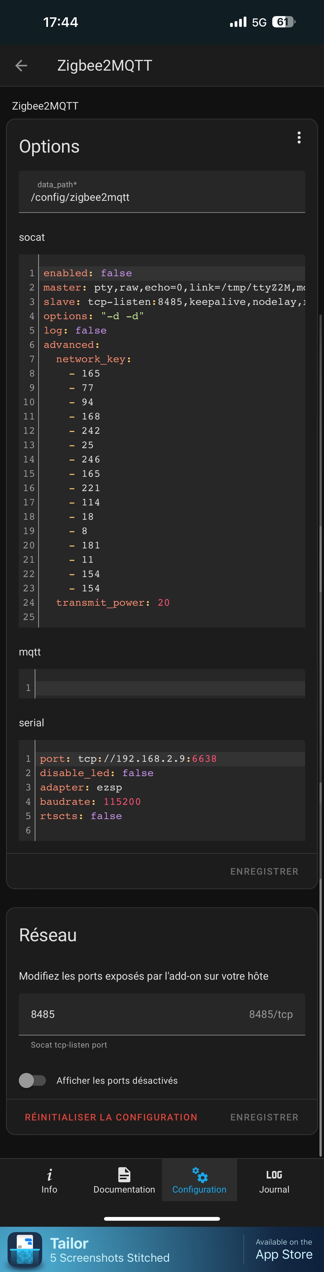This screenshot has height=1272, width=324.
Task: Click the 'advanced:' line in socat
Action: (72, 345)
